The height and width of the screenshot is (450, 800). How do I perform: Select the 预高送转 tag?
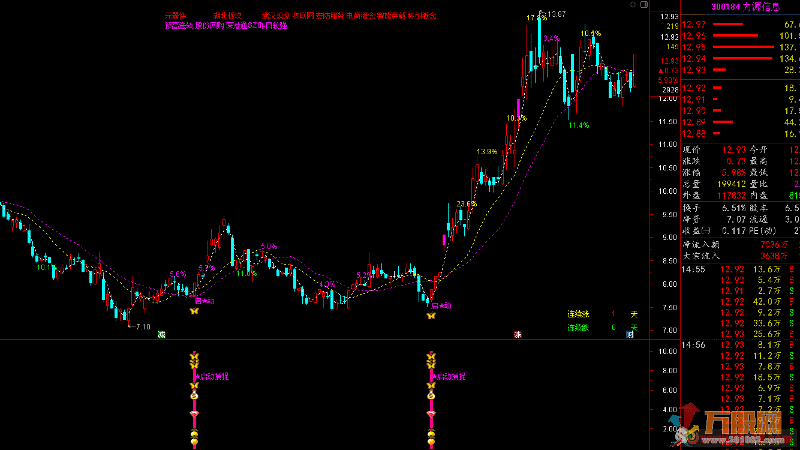click(179, 26)
